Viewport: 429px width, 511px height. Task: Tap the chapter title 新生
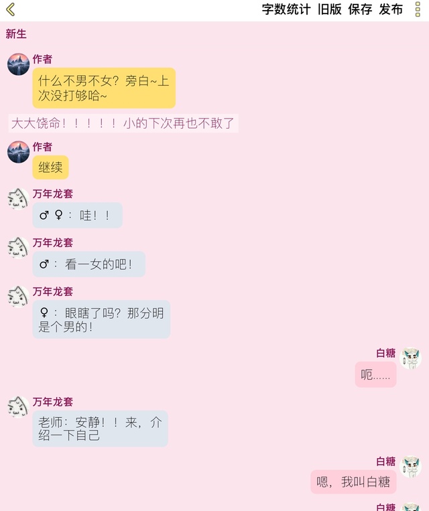point(16,34)
